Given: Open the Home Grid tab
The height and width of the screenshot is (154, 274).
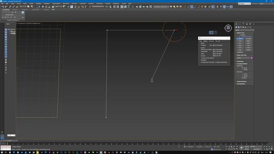Looking at the screenshot, I should 211,41.
